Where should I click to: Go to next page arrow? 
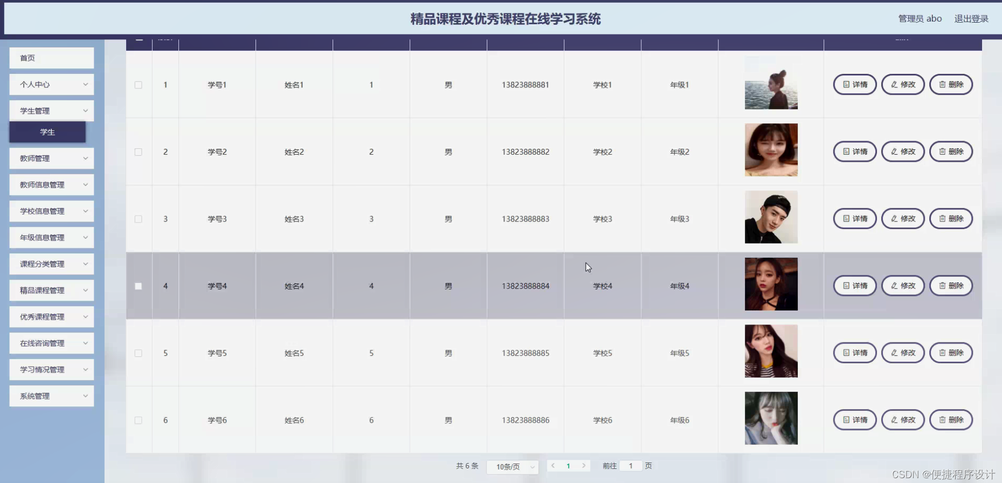click(x=584, y=466)
